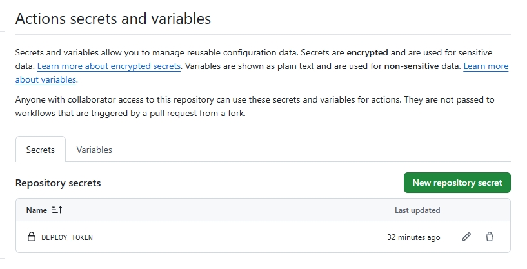The width and height of the screenshot is (527, 269).
Task: Click the Last updated column header
Action: point(417,210)
